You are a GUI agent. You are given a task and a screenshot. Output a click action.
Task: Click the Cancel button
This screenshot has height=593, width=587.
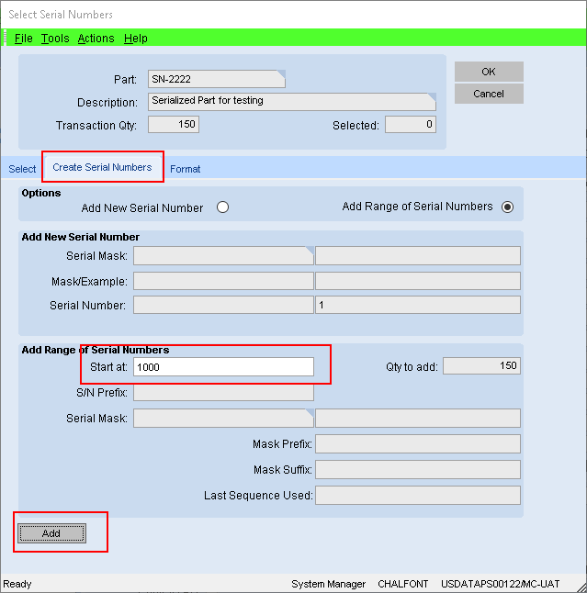tap(489, 94)
